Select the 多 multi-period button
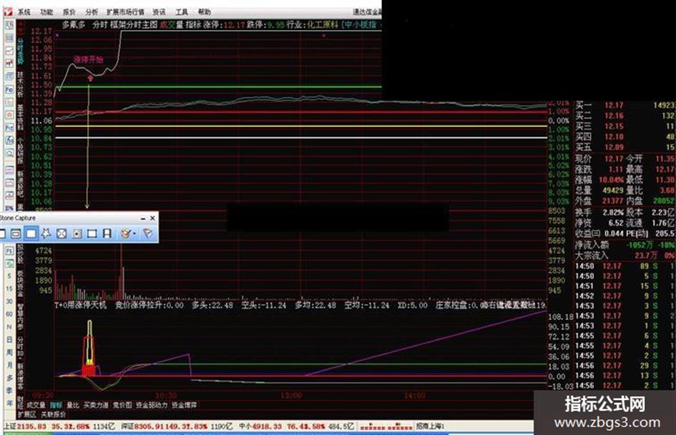The width and height of the screenshot is (676, 435). pyautogui.click(x=9, y=378)
